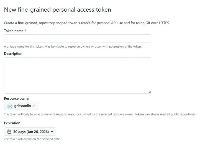Click the unique name hint under Token name

pyautogui.click(x=73, y=47)
